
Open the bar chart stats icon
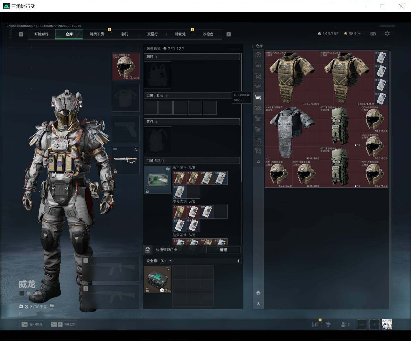(x=315, y=324)
